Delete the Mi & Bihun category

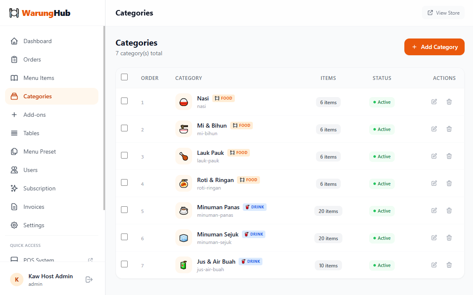(x=449, y=129)
